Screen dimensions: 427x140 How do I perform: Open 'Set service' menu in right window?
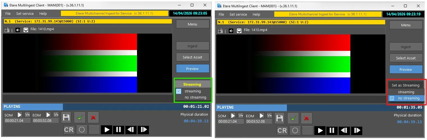point(238,14)
